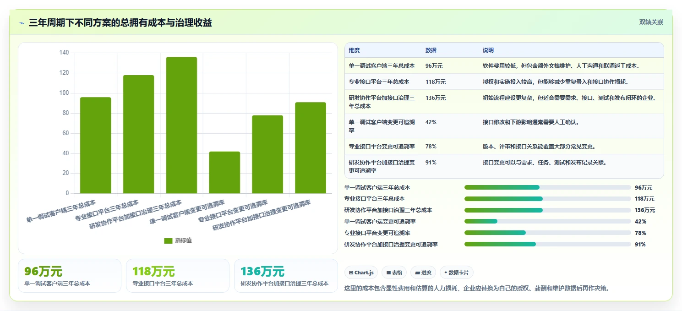Select the Chart.js chip
This screenshot has width=682, height=311.
point(361,273)
